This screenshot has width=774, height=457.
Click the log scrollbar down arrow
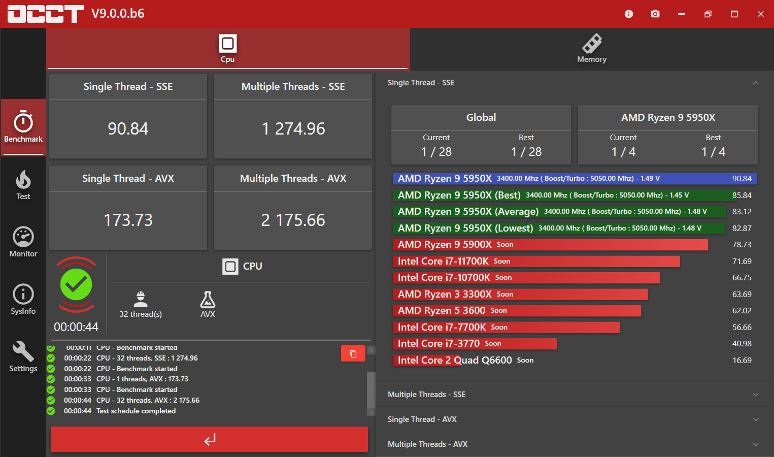point(371,412)
